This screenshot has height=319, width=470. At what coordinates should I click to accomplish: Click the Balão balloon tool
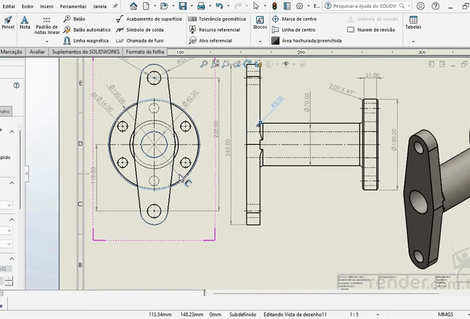(78, 18)
